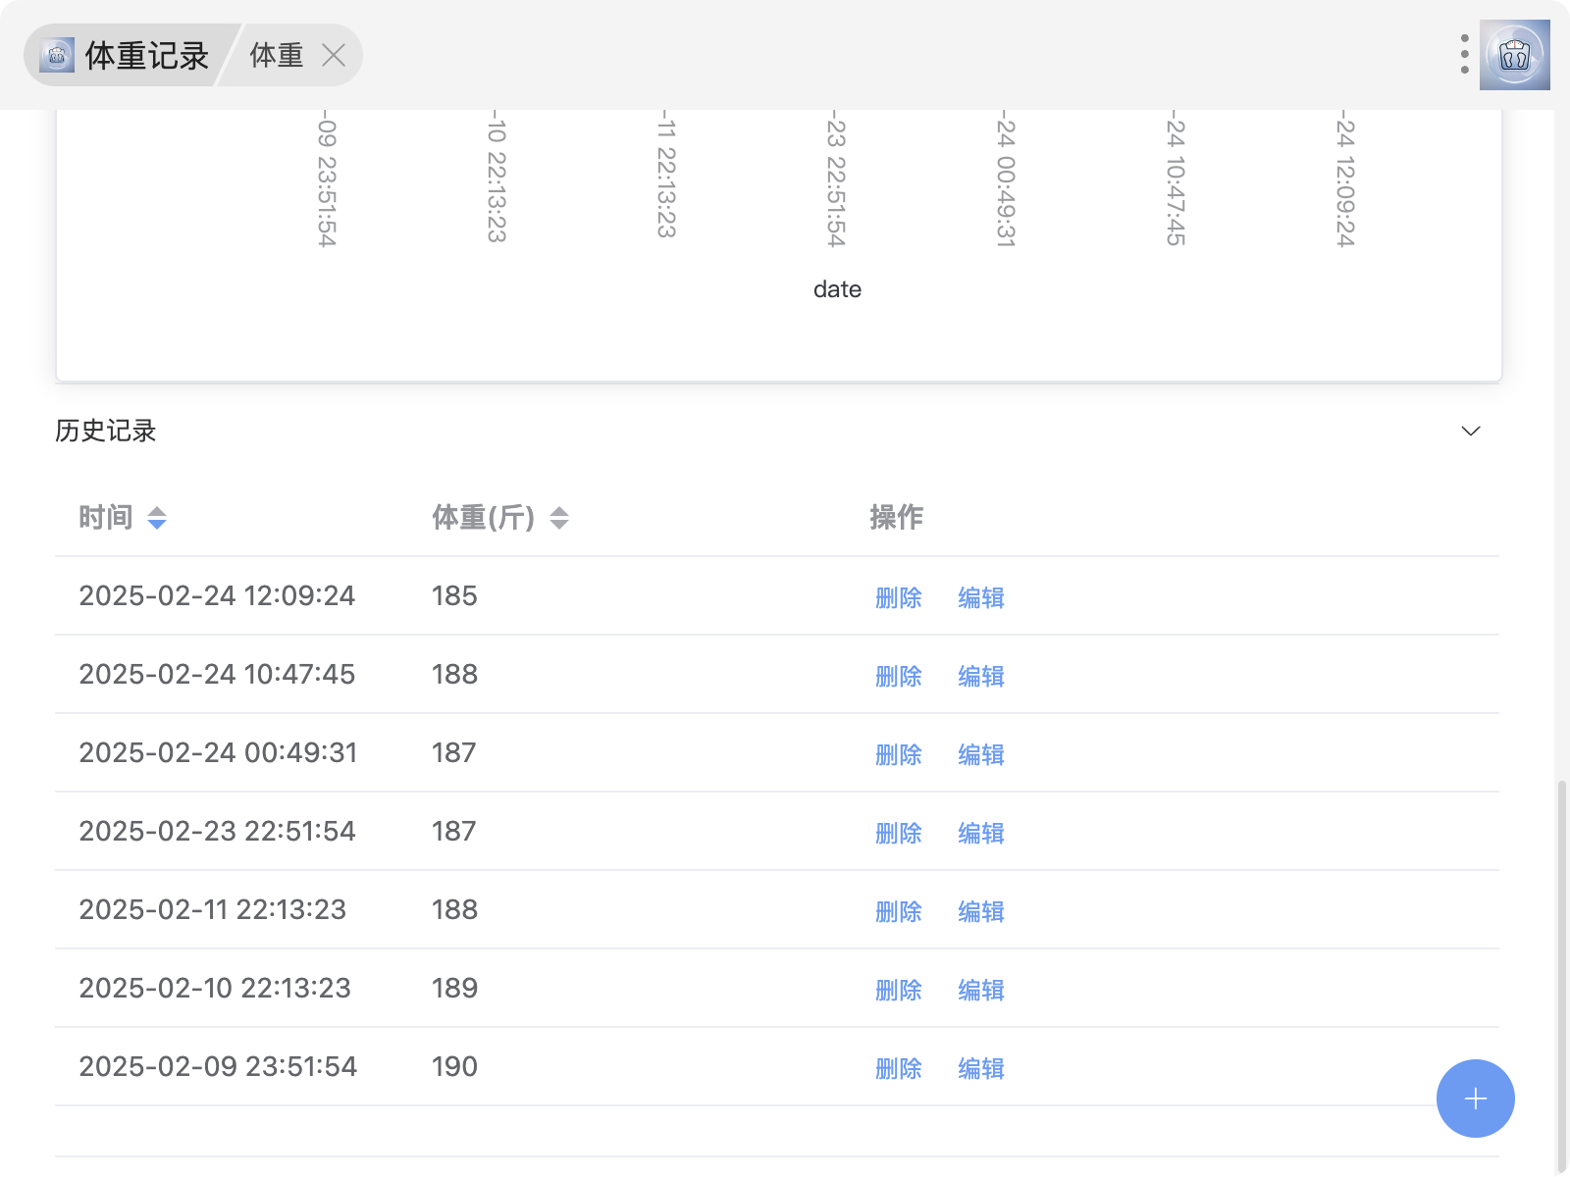This screenshot has width=1570, height=1177.
Task: Edit the 2025-02-24 10:47:45 record
Action: (x=981, y=676)
